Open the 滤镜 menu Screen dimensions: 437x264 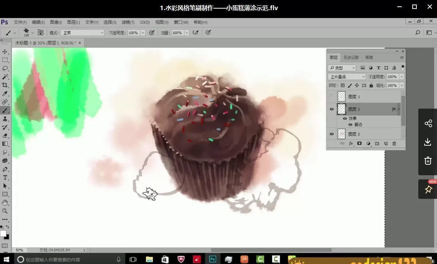coord(127,22)
